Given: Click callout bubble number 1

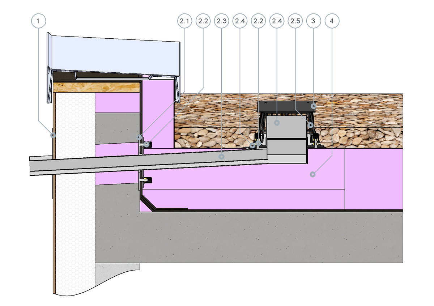Looking at the screenshot, I should 39,21.
